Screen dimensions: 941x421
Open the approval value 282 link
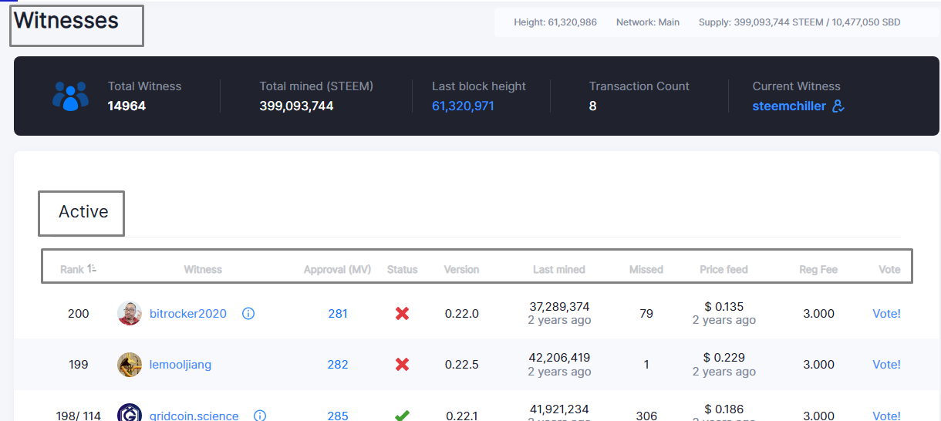point(338,365)
